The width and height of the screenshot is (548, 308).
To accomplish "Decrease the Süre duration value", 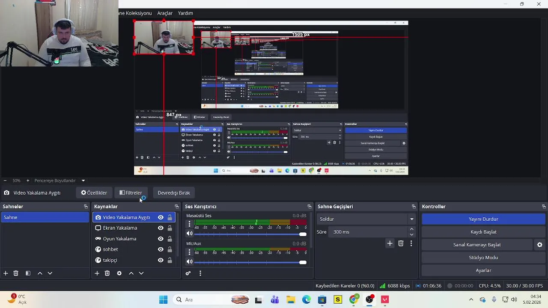I will 411,234.
